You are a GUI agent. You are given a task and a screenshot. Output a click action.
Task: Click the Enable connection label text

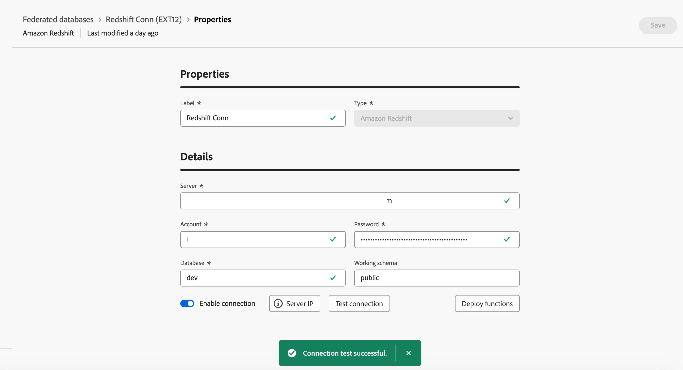[227, 303]
